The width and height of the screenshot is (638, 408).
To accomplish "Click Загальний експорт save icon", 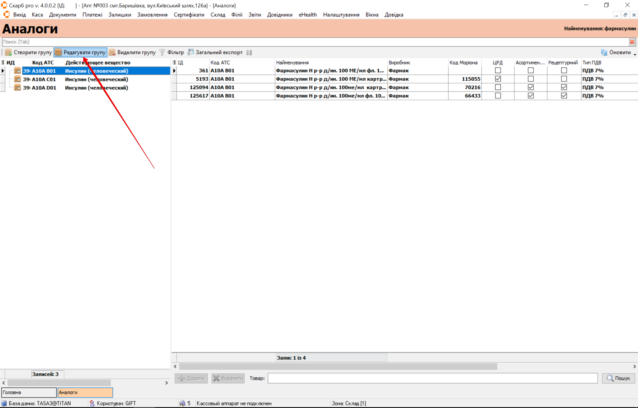I will (x=191, y=52).
